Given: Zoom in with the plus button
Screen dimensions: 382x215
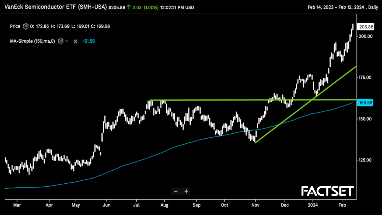Looking at the screenshot, I should [x=186, y=191].
